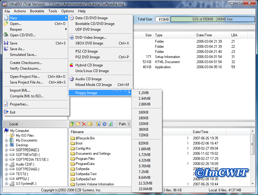This screenshot has width=258, height=195.
Task: Choose Mixed Mode CD Image
Action: coord(101,85)
